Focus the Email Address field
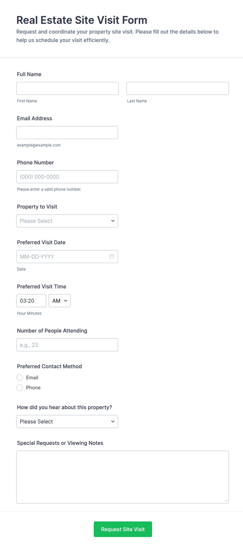 (x=67, y=132)
